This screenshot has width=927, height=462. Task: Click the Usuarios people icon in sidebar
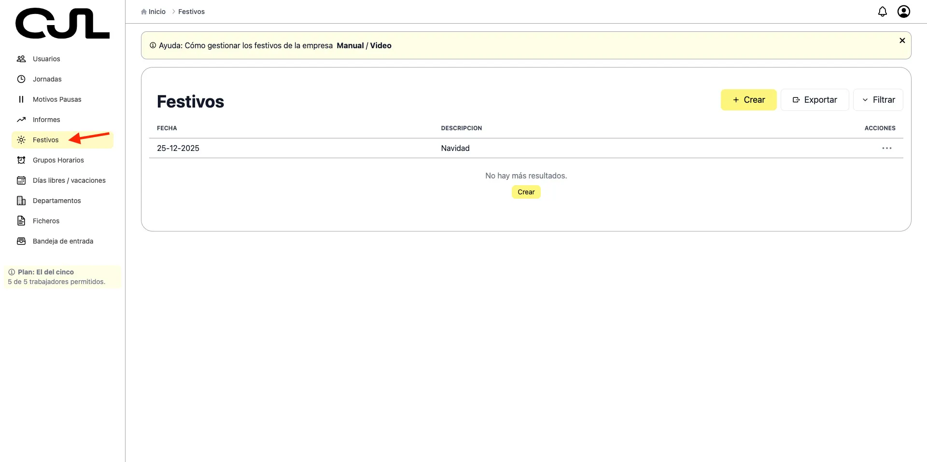pos(21,59)
